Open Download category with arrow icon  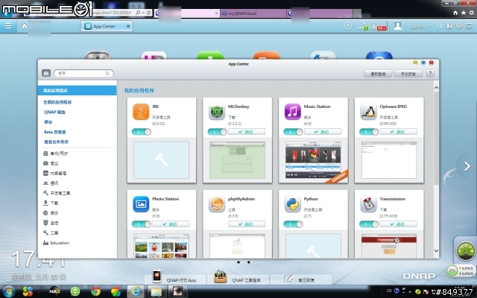(x=51, y=203)
